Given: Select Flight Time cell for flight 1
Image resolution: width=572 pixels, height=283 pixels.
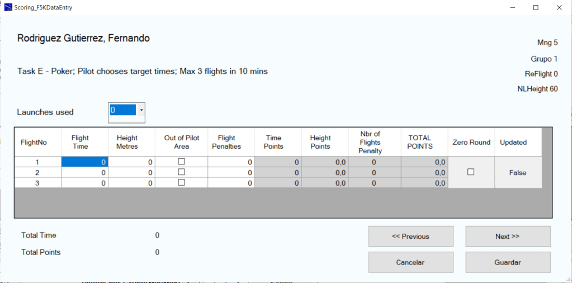Looking at the screenshot, I should point(84,162).
